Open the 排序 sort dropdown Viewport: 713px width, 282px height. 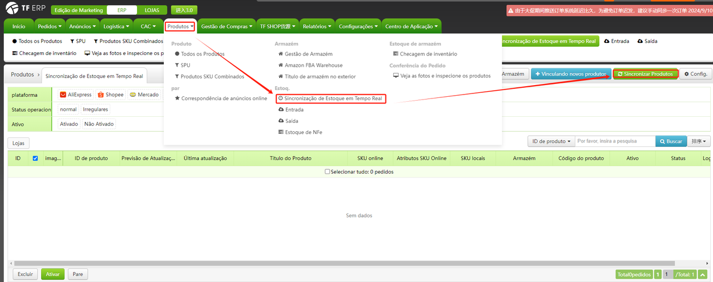click(699, 142)
